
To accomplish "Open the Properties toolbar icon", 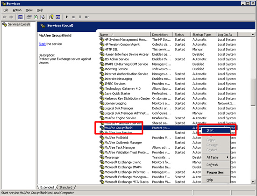I will pyautogui.click(x=29, y=17).
